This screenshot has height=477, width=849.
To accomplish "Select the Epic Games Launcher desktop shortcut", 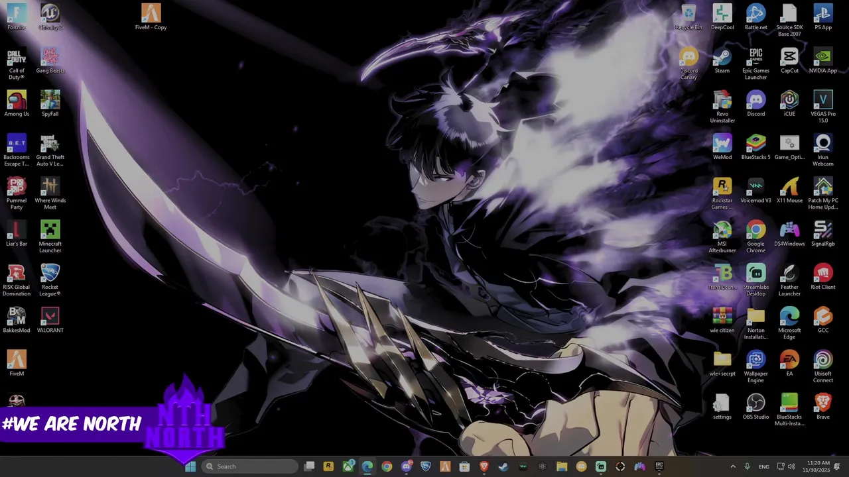I will 756,64.
